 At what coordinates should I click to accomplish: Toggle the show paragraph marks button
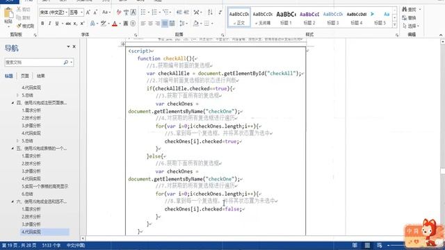[220, 12]
